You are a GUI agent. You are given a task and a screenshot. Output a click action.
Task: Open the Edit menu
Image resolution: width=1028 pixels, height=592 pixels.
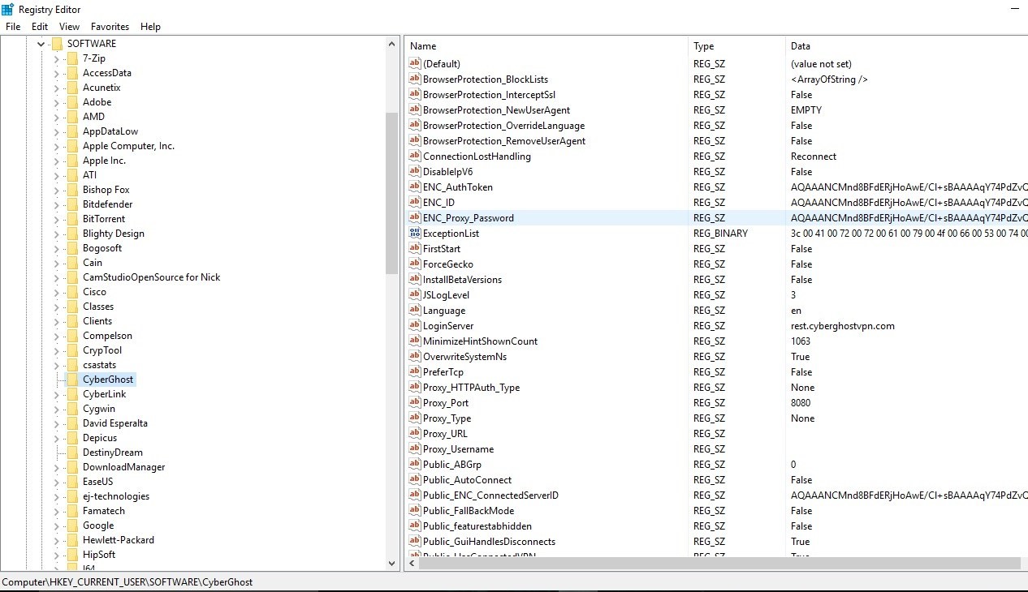point(40,27)
